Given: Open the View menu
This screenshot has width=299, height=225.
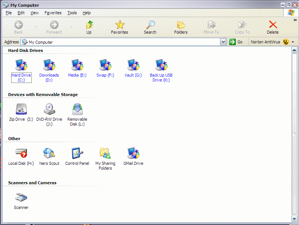Looking at the screenshot, I should click(x=34, y=13).
